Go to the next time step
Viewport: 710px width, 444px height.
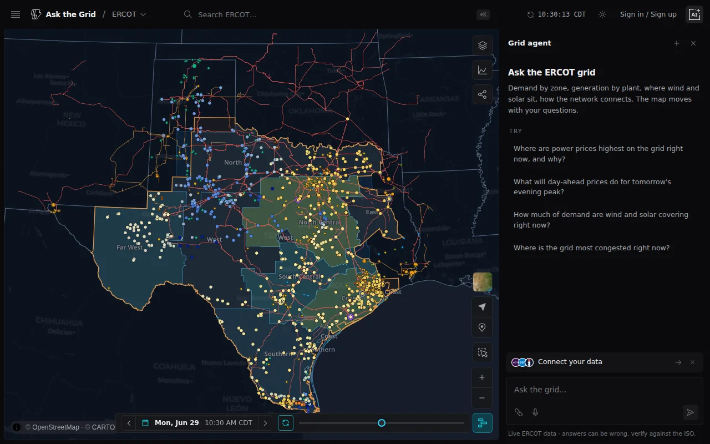265,423
